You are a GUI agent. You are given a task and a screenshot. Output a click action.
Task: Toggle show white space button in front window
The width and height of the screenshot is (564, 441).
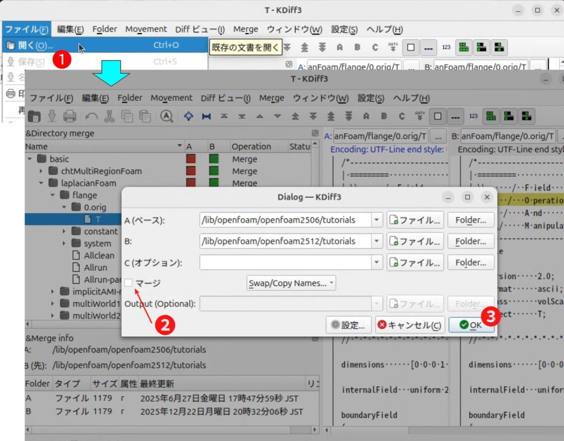[455, 116]
